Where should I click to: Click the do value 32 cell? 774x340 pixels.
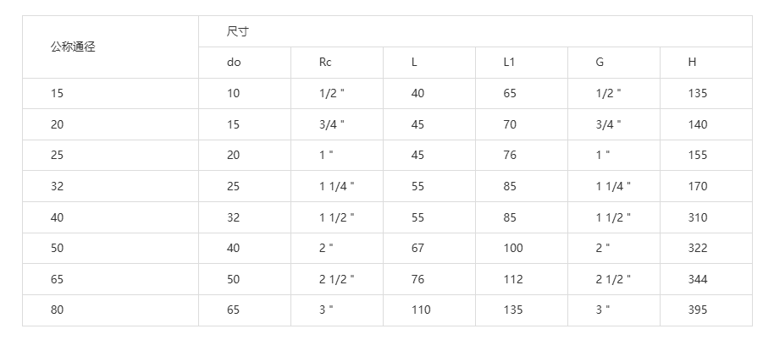click(245, 217)
